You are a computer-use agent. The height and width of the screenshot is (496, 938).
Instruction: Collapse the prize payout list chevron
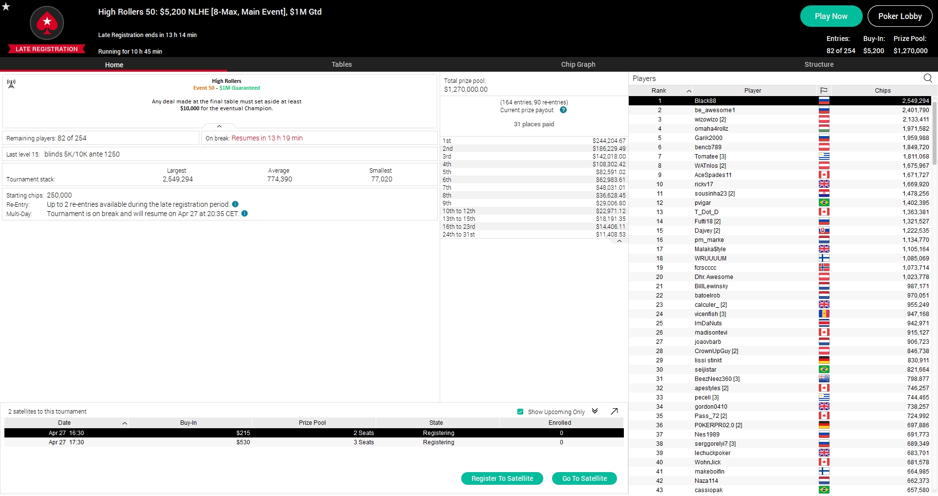(x=619, y=241)
